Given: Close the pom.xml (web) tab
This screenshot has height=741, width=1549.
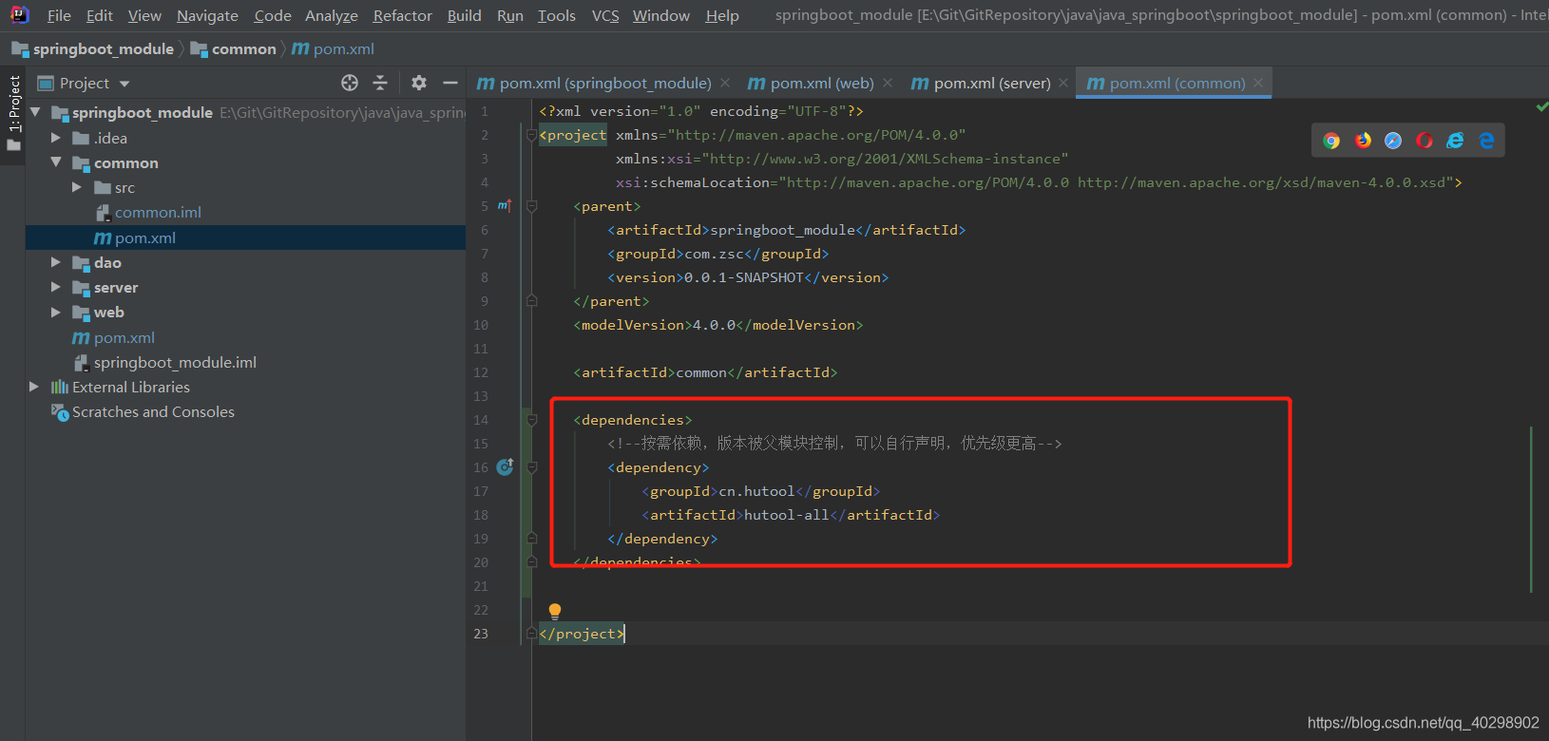Looking at the screenshot, I should [888, 84].
